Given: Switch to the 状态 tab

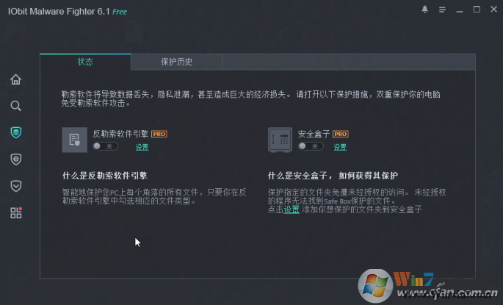Looking at the screenshot, I should click(85, 62).
